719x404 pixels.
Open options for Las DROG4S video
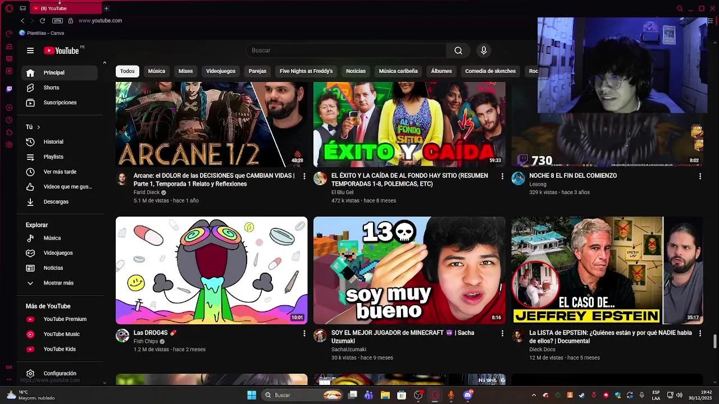click(304, 333)
